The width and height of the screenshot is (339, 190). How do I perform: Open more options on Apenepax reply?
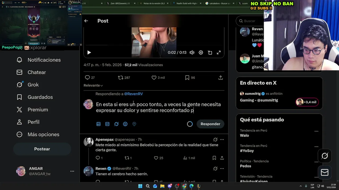[x=222, y=139]
